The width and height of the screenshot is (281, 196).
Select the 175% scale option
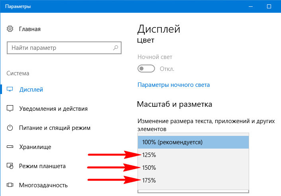click(x=193, y=180)
